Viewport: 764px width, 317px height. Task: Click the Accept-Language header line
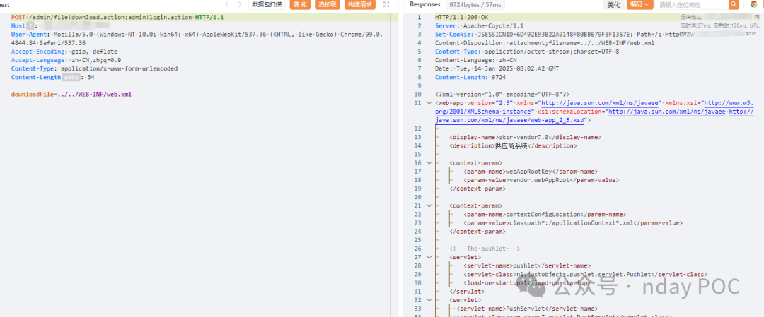coord(66,60)
